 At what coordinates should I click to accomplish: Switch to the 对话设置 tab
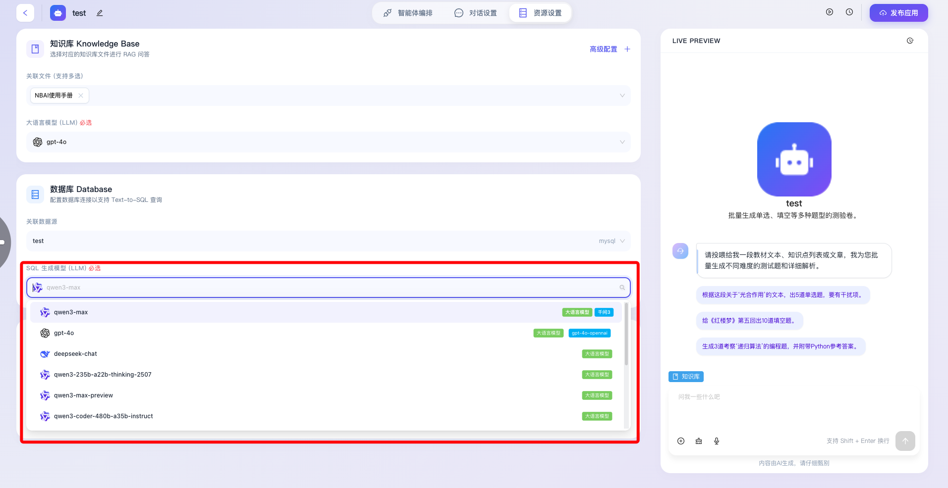pos(476,13)
